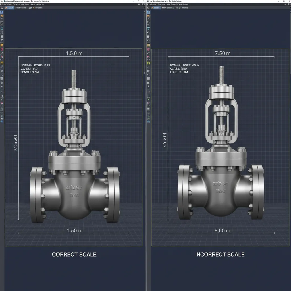Choose the teal tool icon in right window sidebar
Viewport: 291px width, 291px height.
pyautogui.click(x=148, y=28)
